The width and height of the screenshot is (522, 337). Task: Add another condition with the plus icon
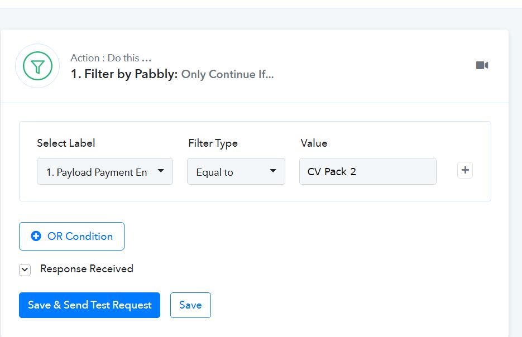pos(464,170)
